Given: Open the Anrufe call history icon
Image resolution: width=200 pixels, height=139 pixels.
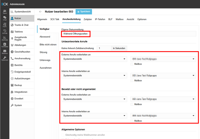Looking at the screenshot, I should [5, 32].
